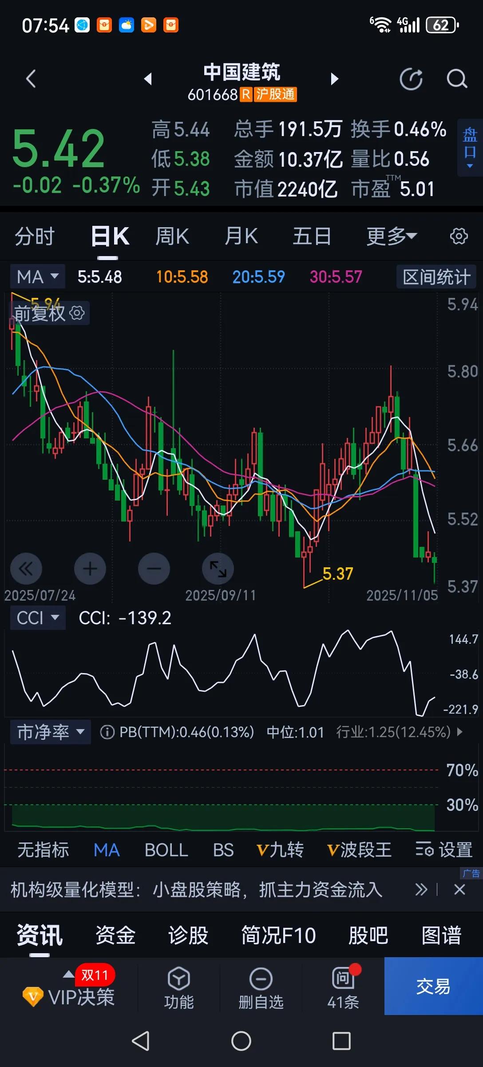Tap the back arrow icon

click(x=31, y=79)
